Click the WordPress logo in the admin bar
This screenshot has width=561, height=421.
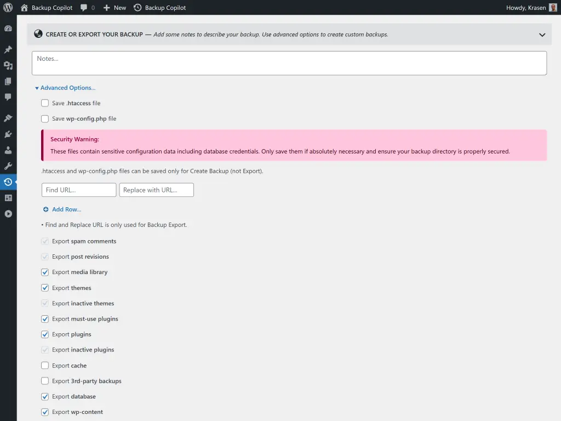tap(8, 8)
